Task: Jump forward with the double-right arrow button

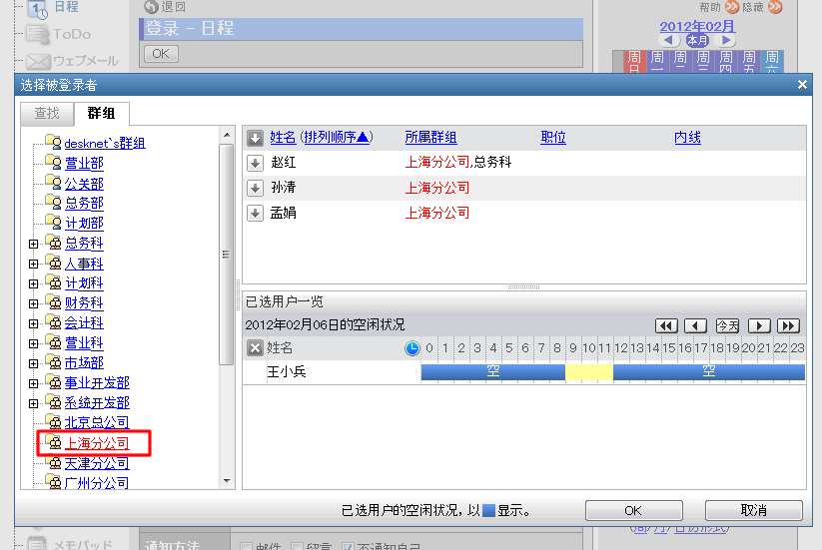Action: (789, 325)
